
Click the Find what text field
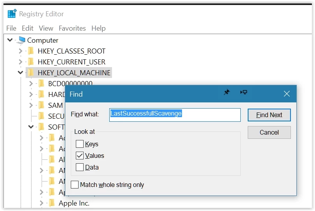175,115
